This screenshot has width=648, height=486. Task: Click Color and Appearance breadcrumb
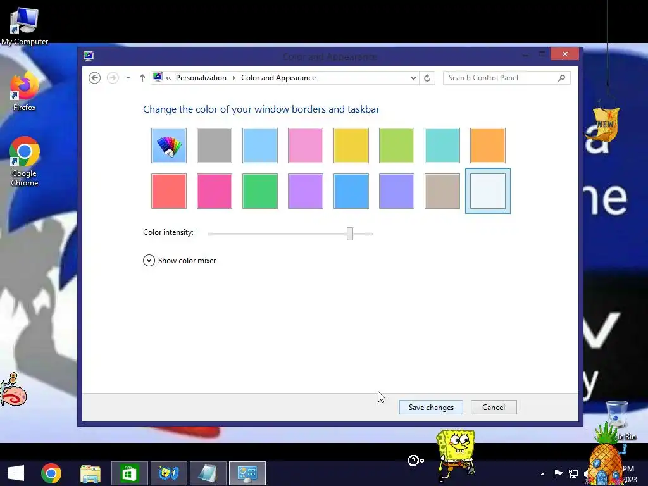pyautogui.click(x=278, y=78)
